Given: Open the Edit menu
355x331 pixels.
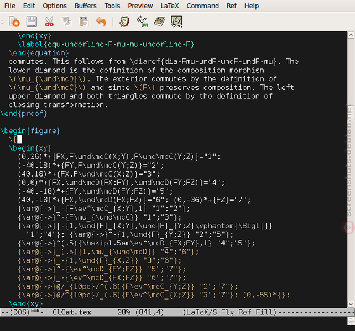Looking at the screenshot, I should click(29, 6).
